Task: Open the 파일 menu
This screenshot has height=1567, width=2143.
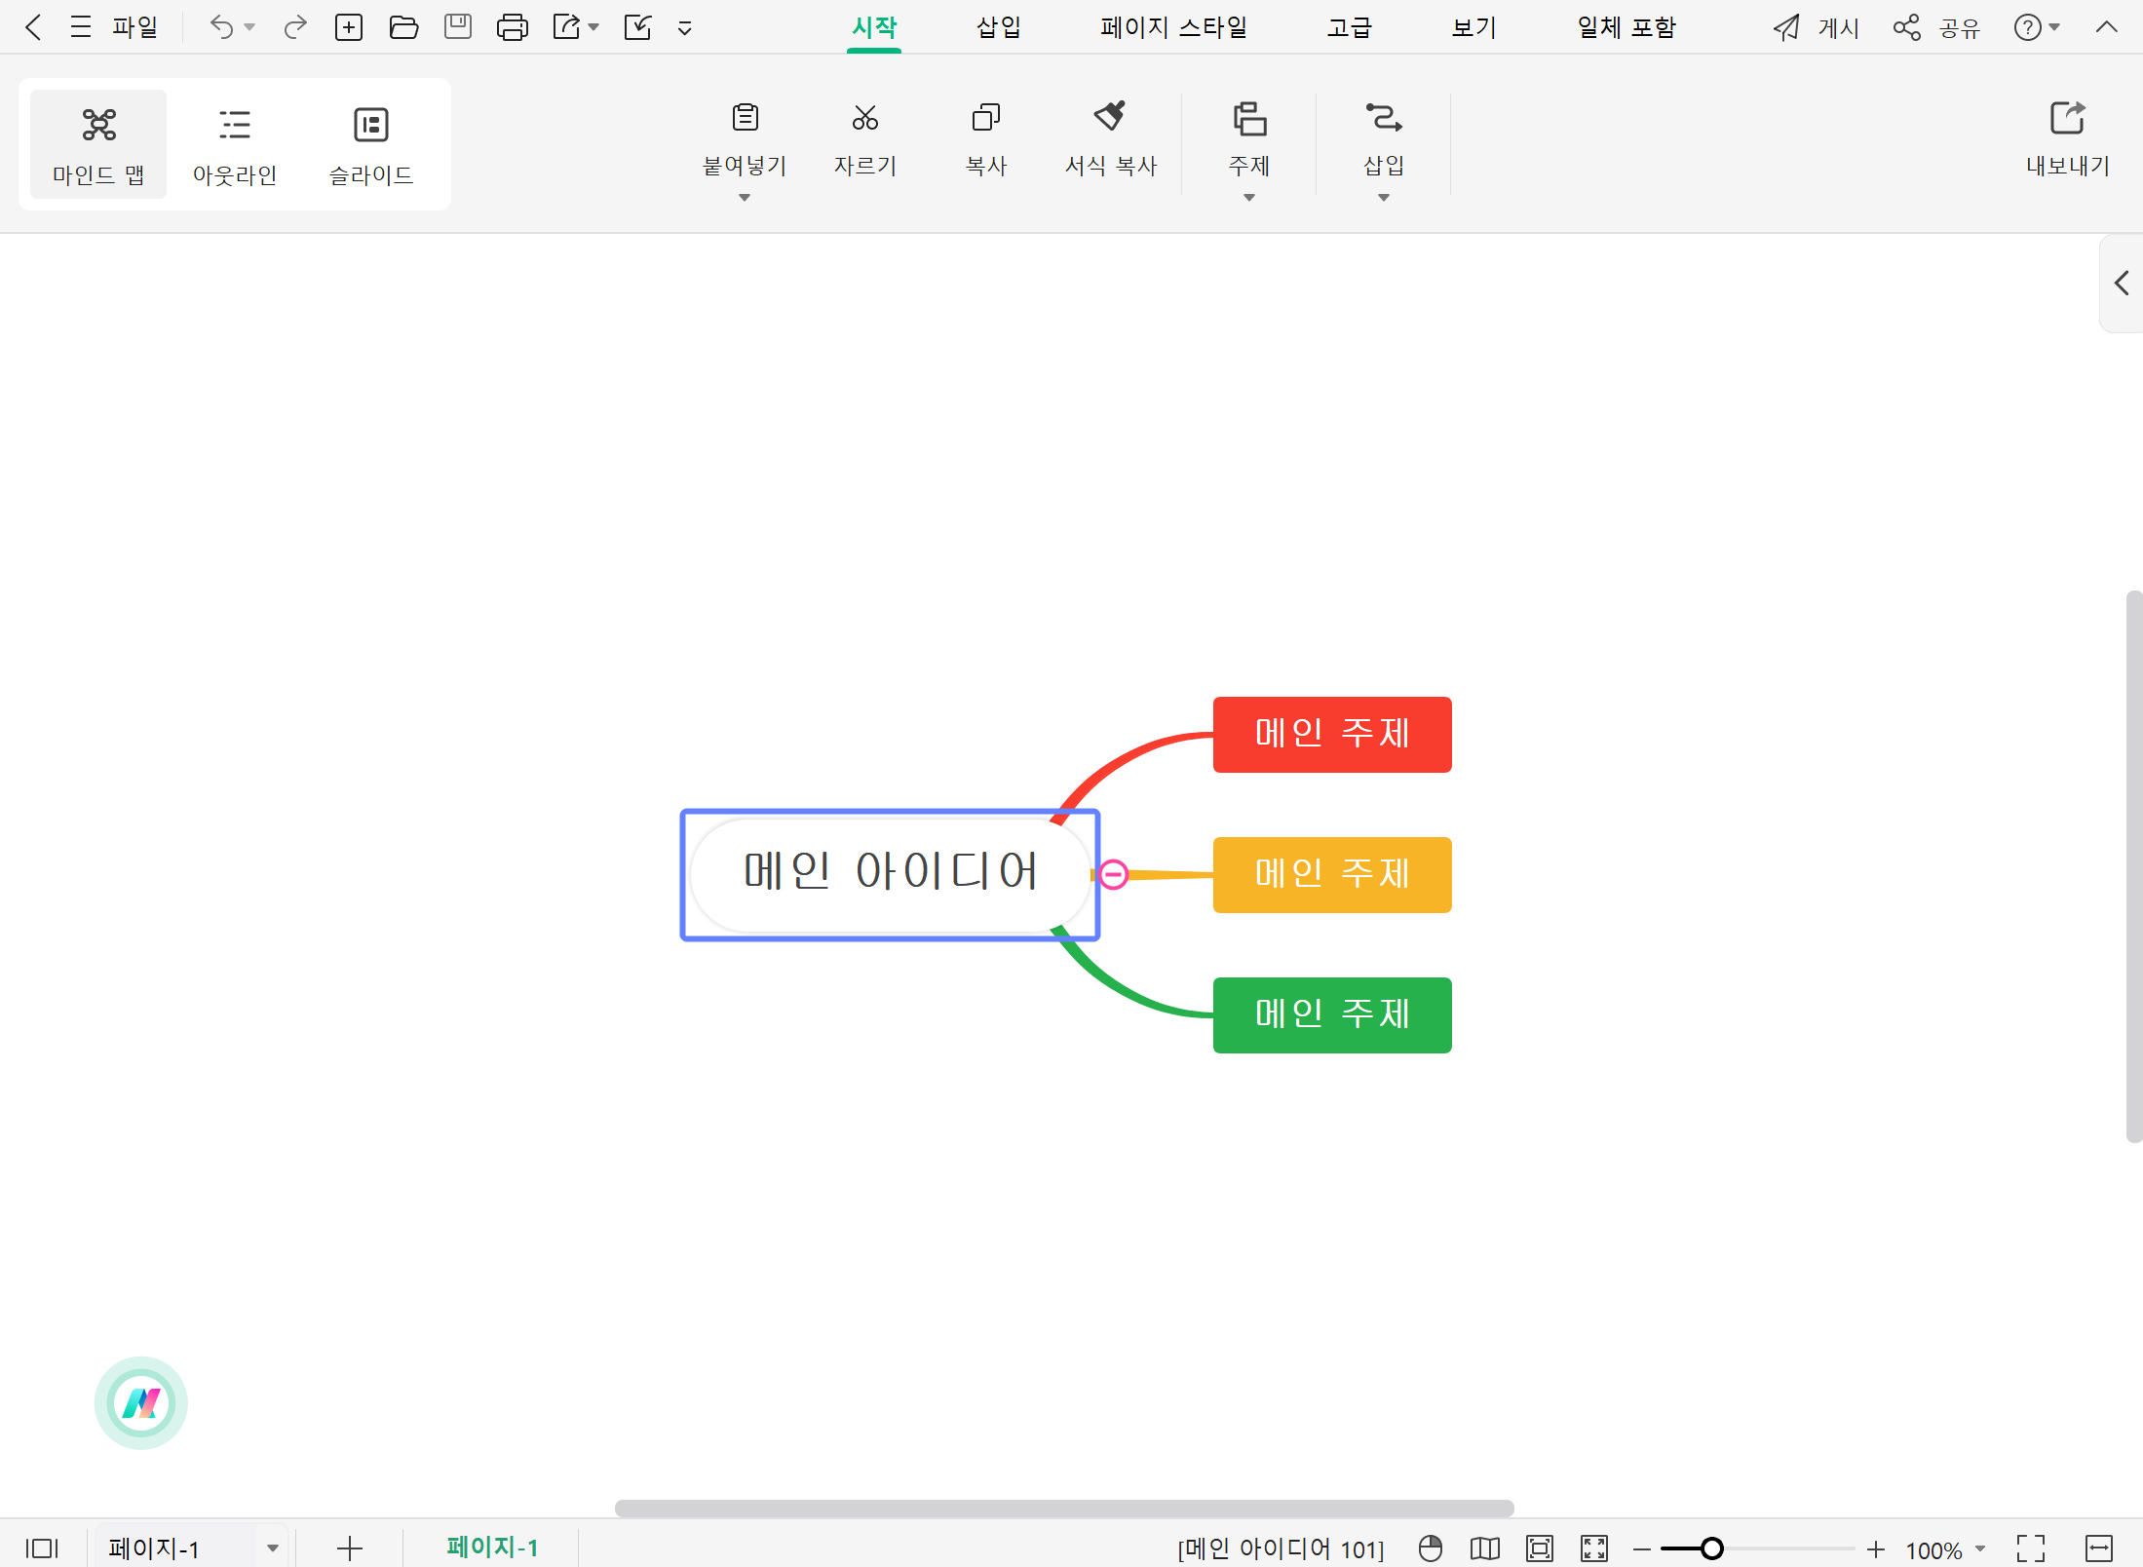Action: [x=134, y=27]
